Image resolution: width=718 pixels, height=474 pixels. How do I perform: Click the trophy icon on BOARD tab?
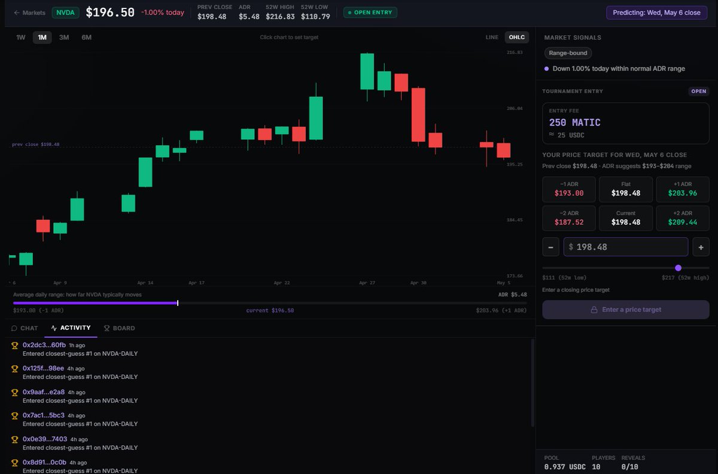coord(107,328)
